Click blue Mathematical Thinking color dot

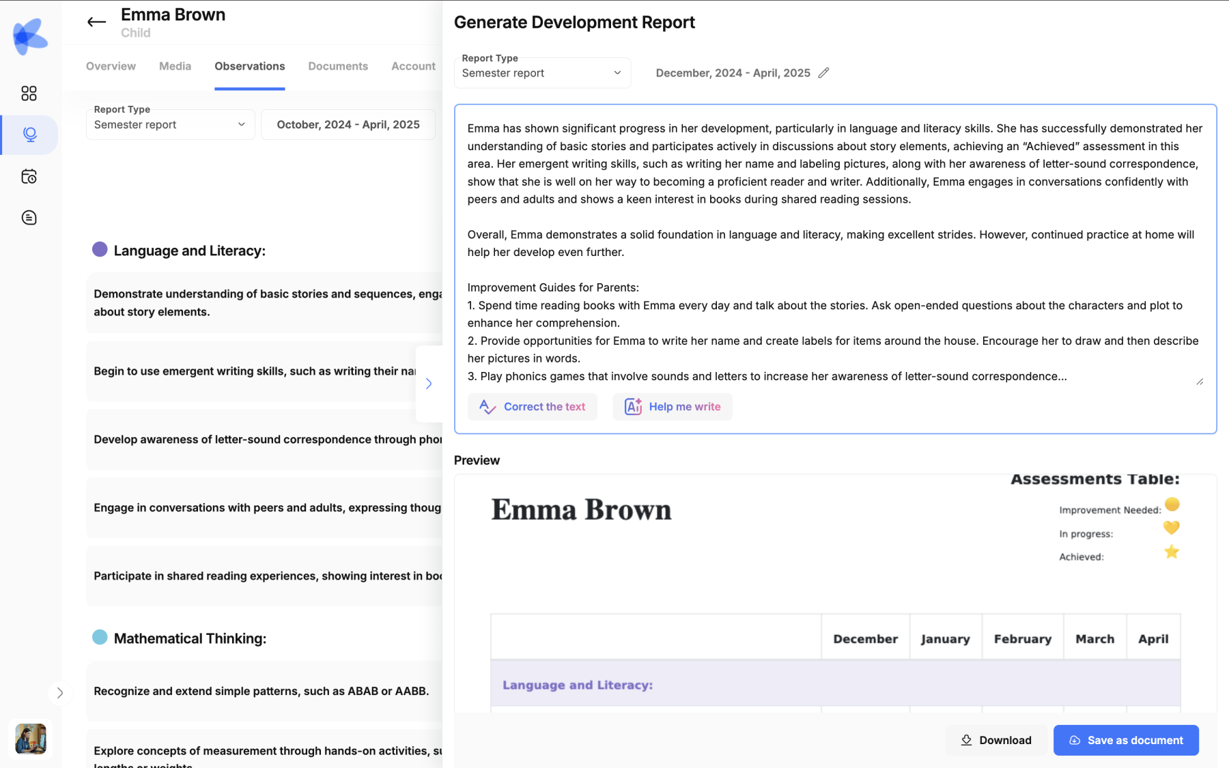100,637
